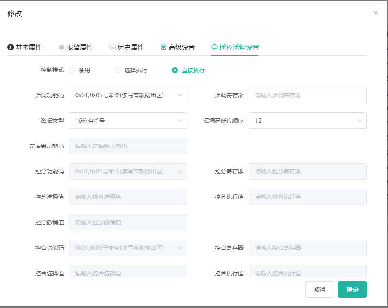Select the 遥控遥调设置 tab
The image size is (388, 308).
pos(235,47)
